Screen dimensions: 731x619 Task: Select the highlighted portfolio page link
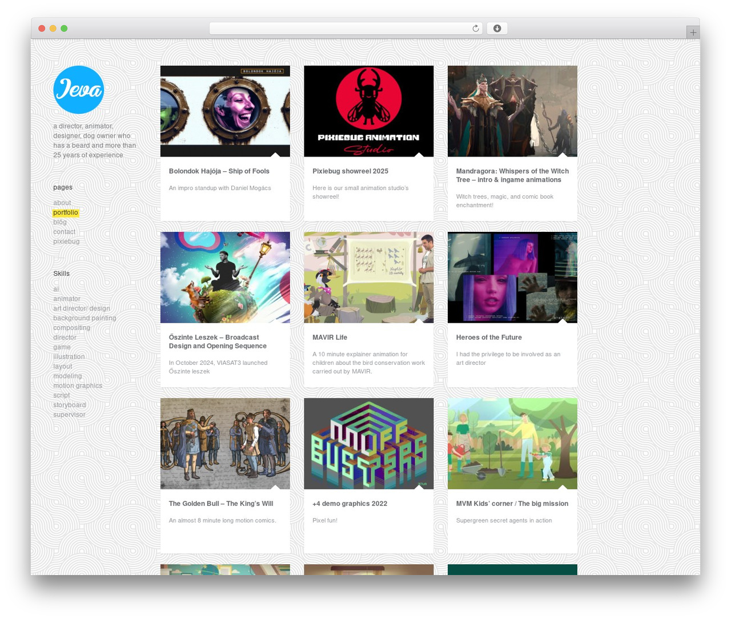(x=66, y=212)
